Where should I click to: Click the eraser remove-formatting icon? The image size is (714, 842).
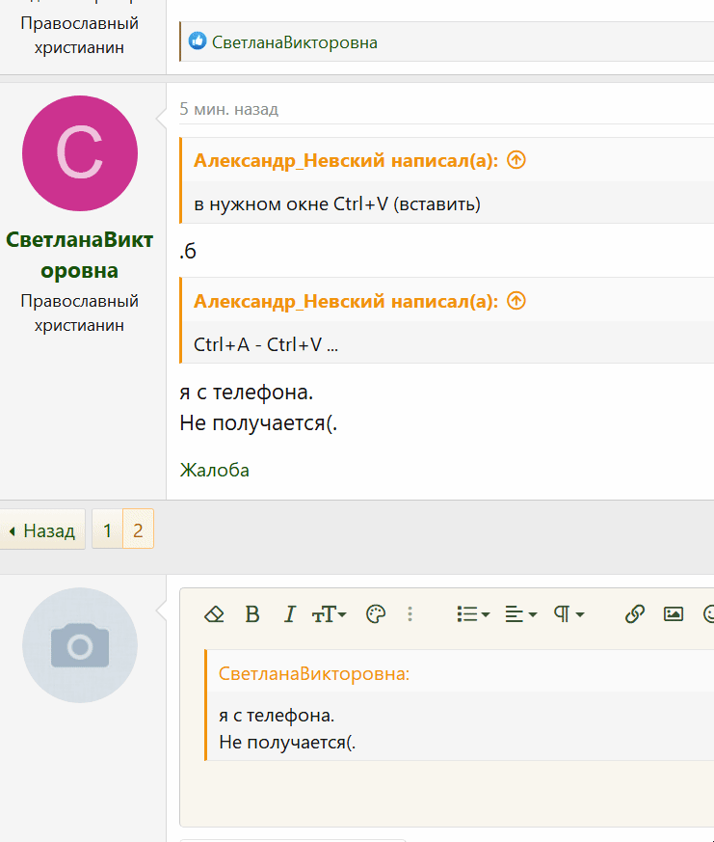coord(214,613)
